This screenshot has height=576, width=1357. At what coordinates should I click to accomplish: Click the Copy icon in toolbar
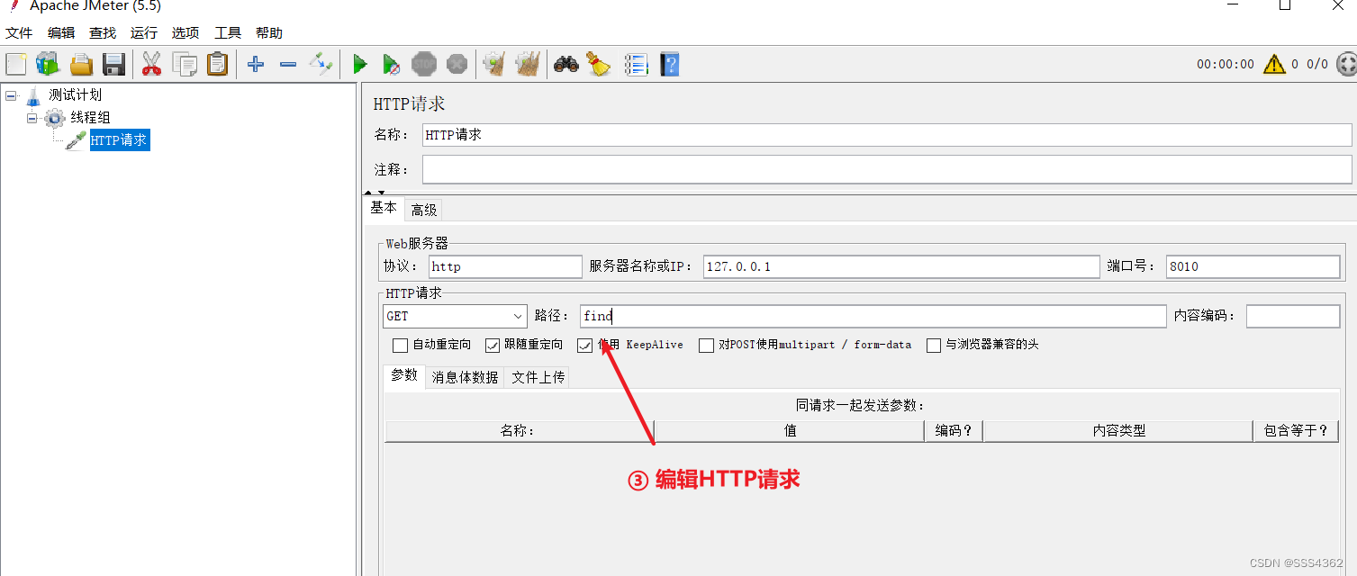tap(185, 64)
